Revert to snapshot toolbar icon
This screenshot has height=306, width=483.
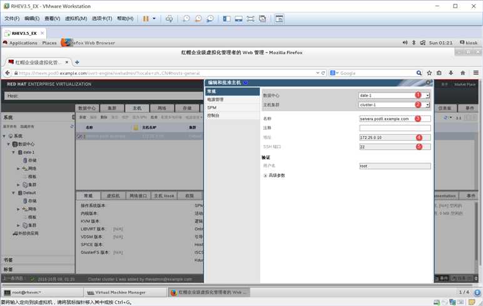click(198, 19)
